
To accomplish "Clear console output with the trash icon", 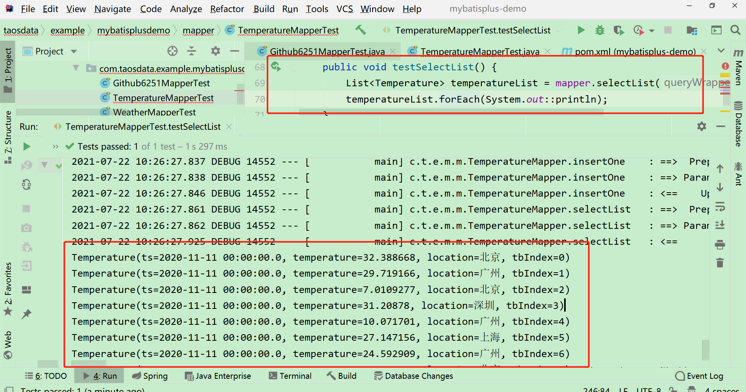I will pyautogui.click(x=720, y=263).
